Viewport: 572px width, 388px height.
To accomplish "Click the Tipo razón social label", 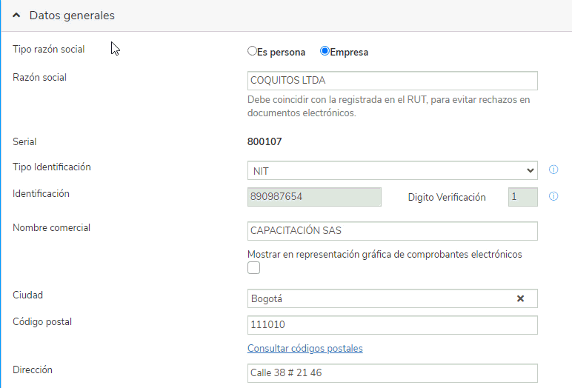I will (x=48, y=49).
